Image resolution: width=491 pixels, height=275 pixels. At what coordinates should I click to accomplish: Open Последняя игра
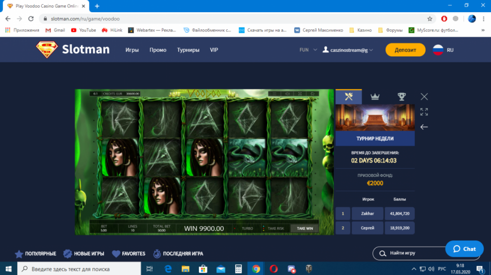pos(178,254)
